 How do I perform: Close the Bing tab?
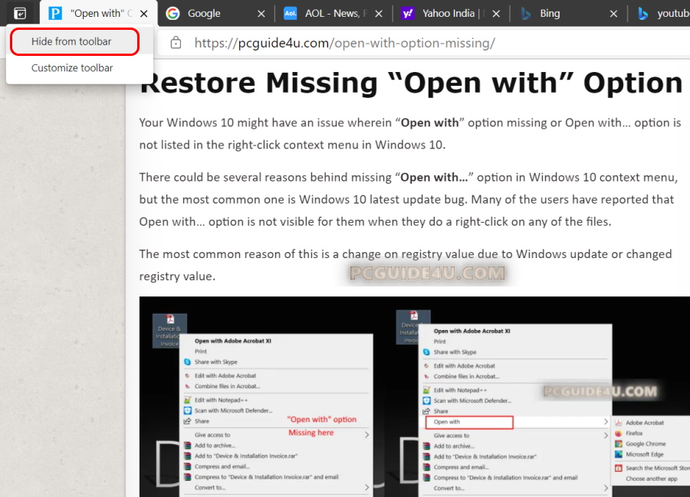pyautogui.click(x=613, y=14)
